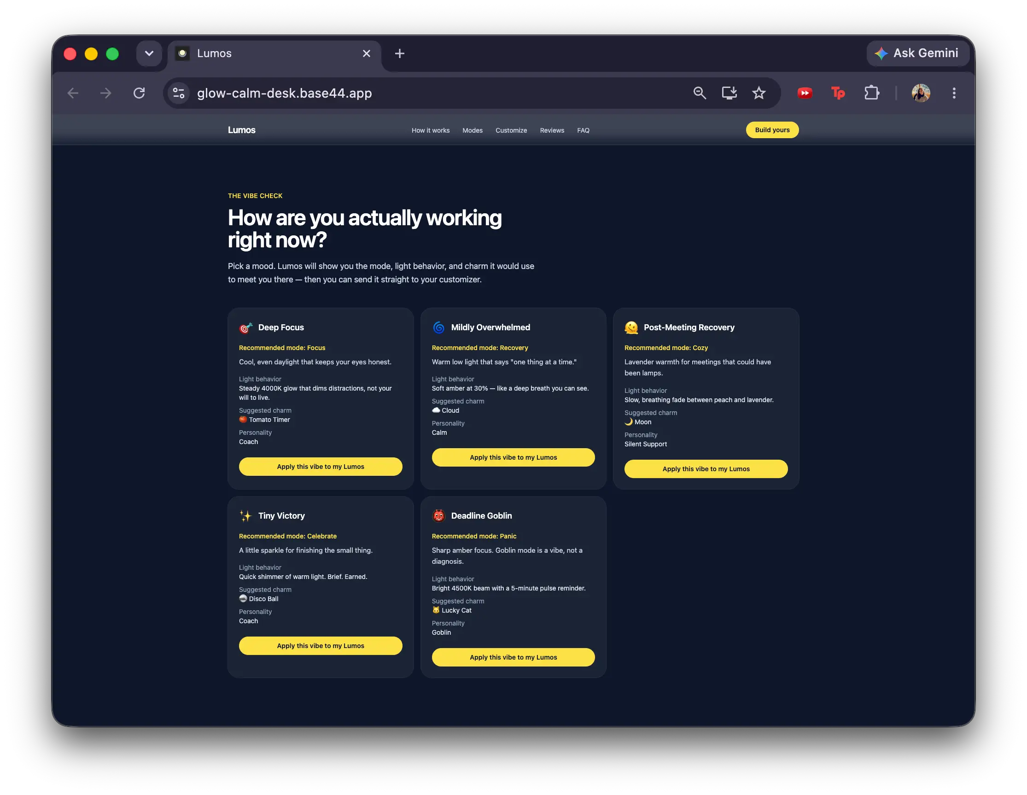Click the install app icon

pyautogui.click(x=729, y=93)
